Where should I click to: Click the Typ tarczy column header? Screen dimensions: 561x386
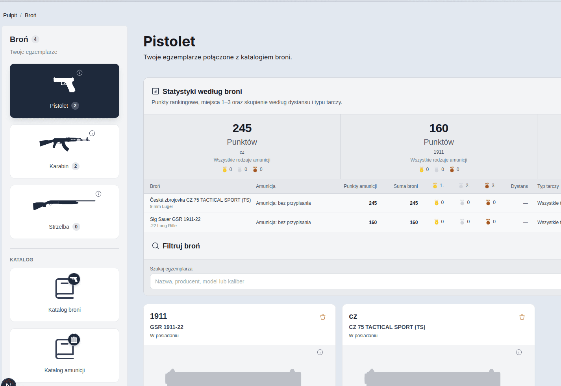coord(548,186)
